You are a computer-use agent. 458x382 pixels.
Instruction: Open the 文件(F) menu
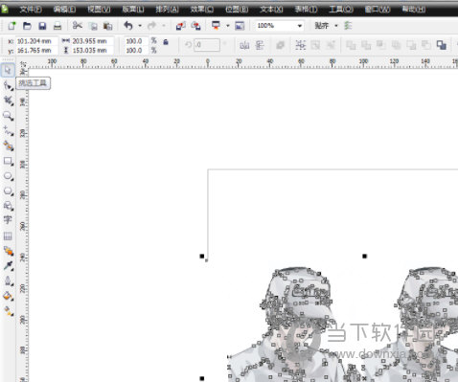click(31, 10)
